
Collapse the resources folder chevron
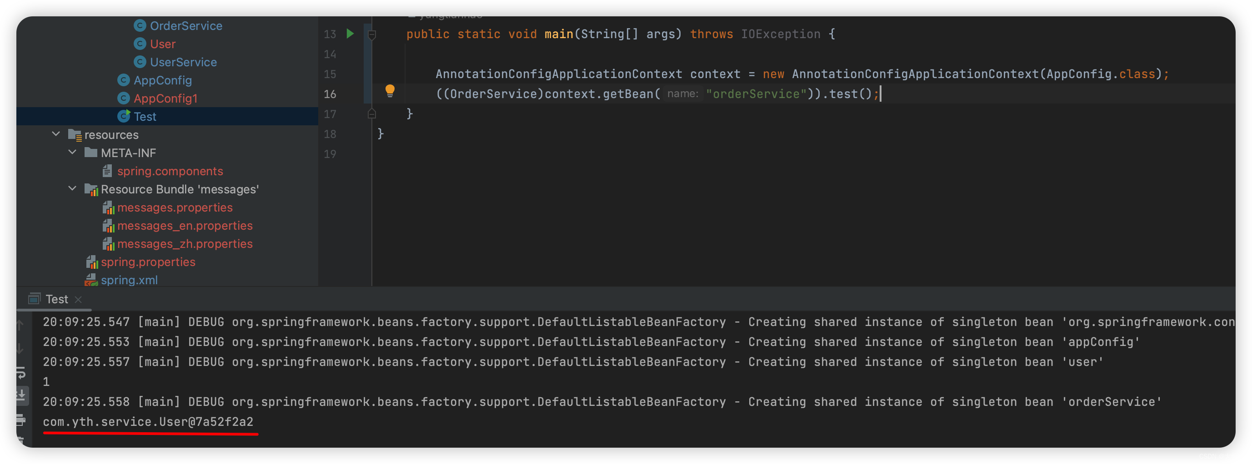pyautogui.click(x=56, y=134)
